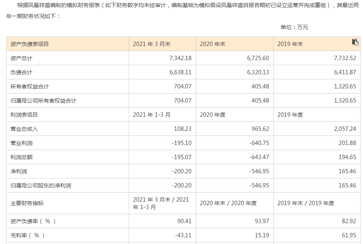Click the value -643.47

point(259,157)
